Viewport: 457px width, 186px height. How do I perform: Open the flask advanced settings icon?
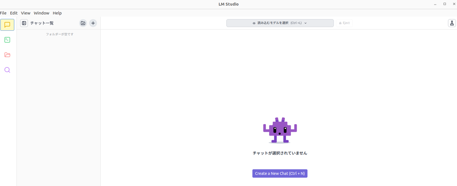[x=452, y=23]
